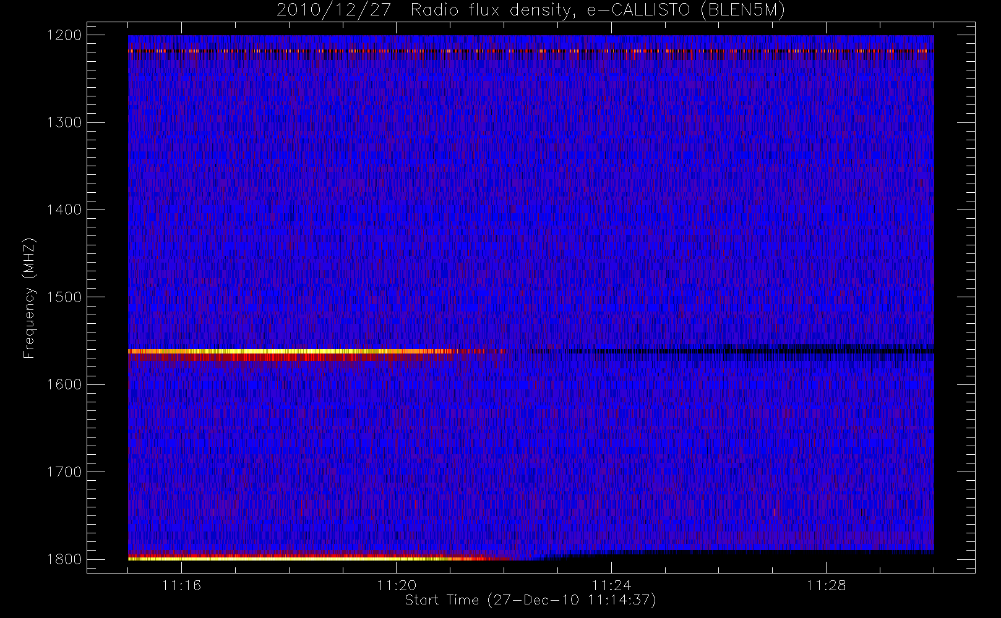Select the 1800 frequency tick label
This screenshot has width=1001, height=618.
point(64,559)
